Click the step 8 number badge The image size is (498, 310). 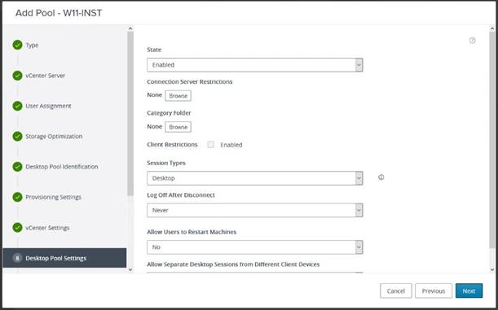(17, 258)
